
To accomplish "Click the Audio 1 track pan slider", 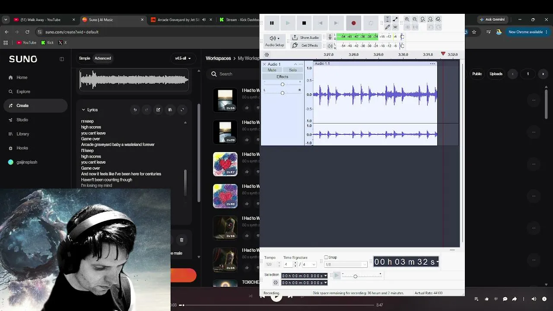I will tap(282, 93).
